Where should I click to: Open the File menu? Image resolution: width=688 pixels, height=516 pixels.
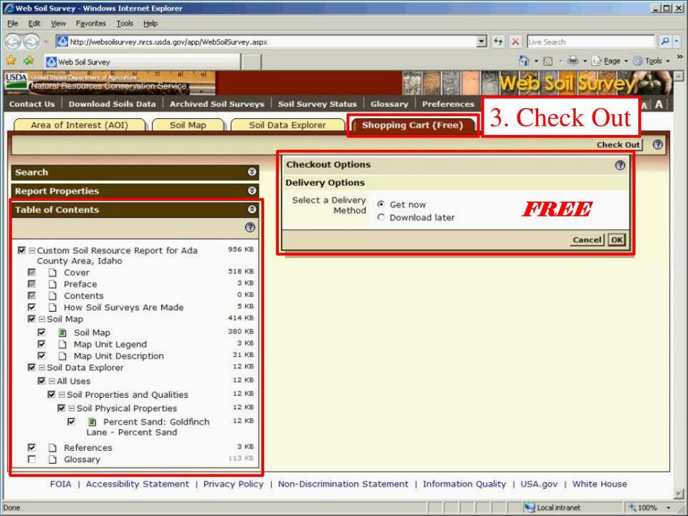(x=13, y=24)
